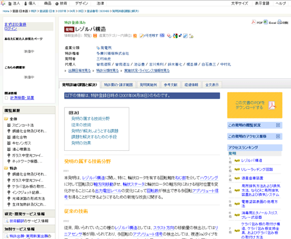Open 遠心噴霧装置 in access ranking
The width and height of the screenshot is (291, 239).
click(x=252, y=178)
